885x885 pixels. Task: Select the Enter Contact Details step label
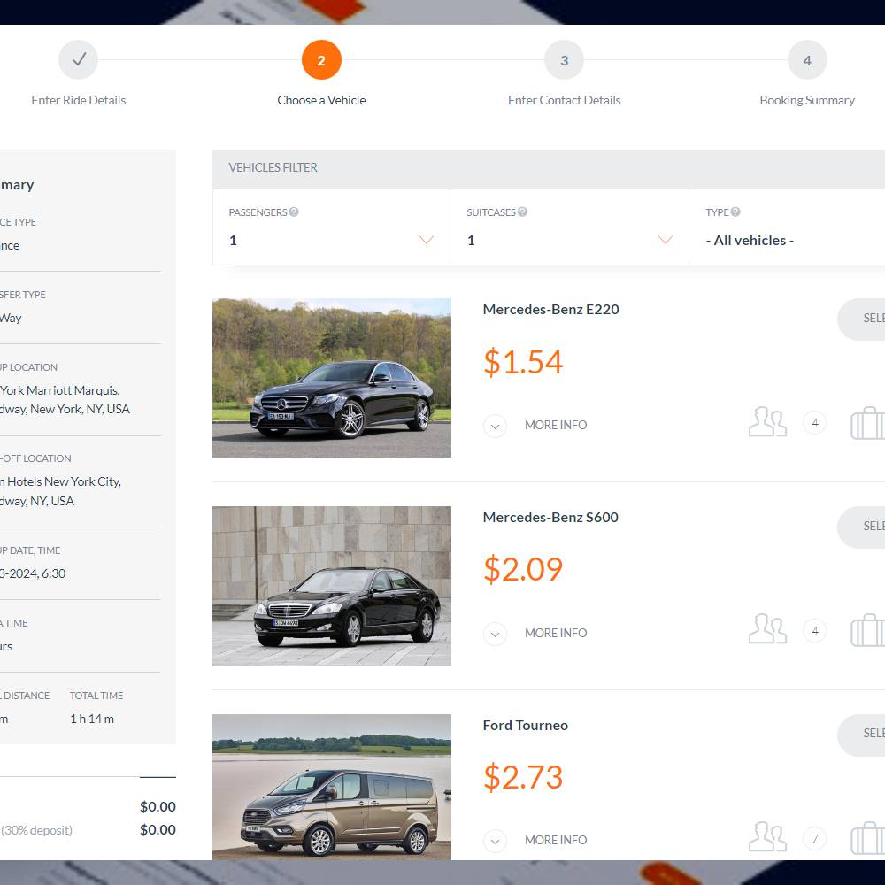564,100
